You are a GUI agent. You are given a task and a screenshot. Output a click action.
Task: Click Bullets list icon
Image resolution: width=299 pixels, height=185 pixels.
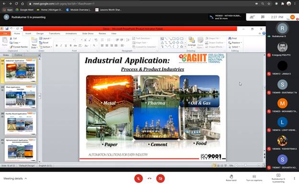click(x=103, y=40)
